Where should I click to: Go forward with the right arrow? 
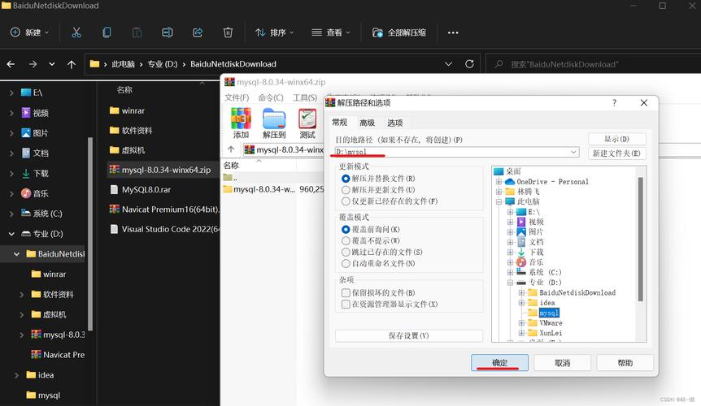pos(33,64)
